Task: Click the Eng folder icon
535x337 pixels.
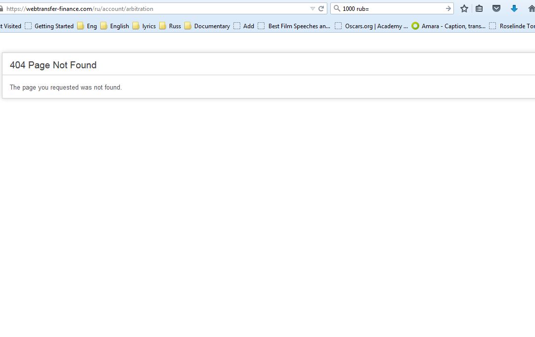Action: click(x=81, y=26)
